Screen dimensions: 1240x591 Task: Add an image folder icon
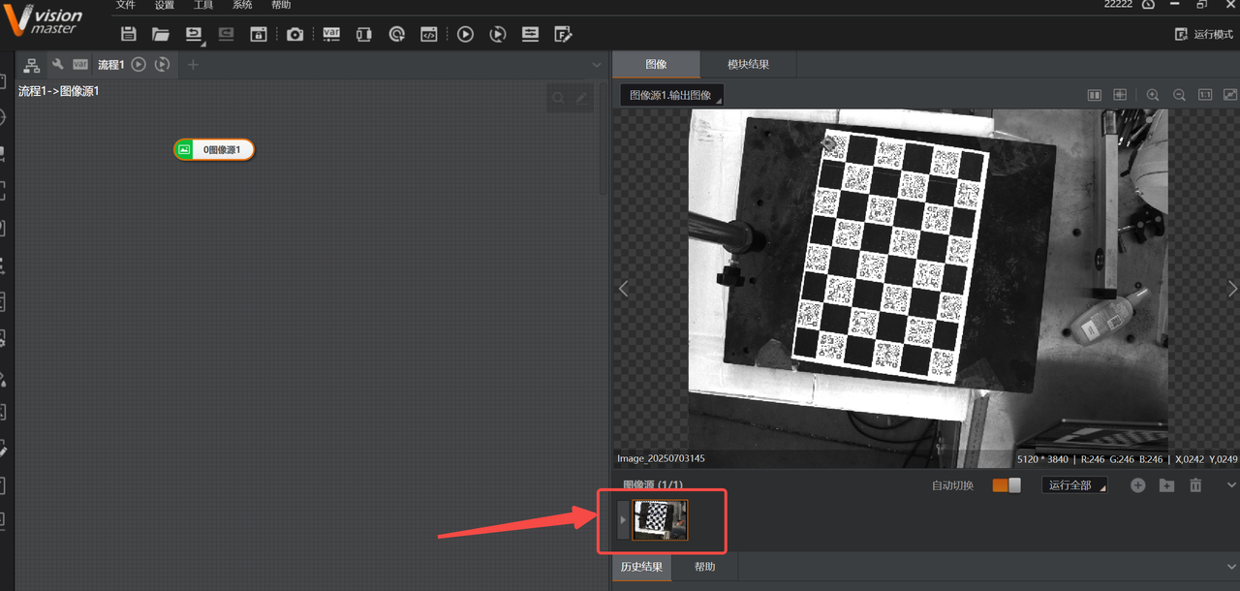coord(1166,485)
